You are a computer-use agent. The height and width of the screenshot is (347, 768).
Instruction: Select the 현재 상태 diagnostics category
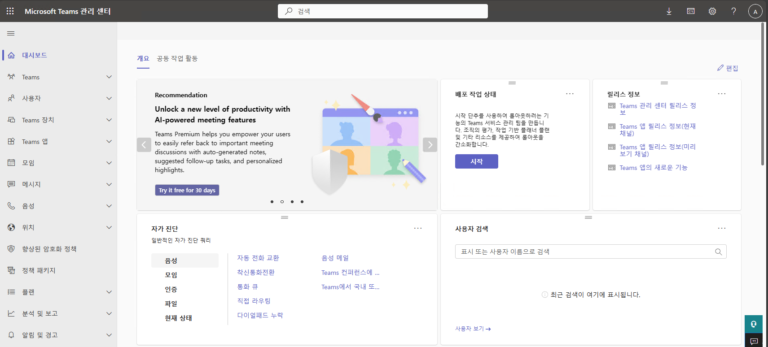(x=185, y=318)
